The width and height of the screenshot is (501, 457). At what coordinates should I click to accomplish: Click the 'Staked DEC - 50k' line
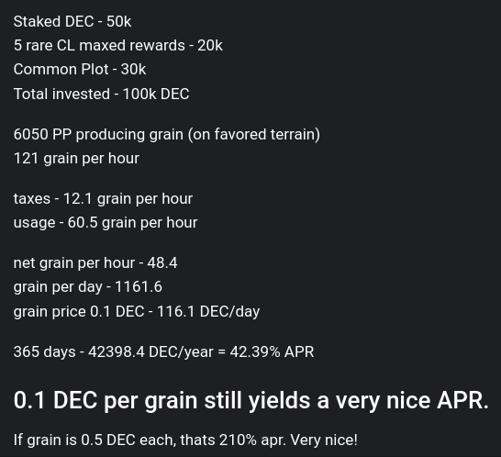click(72, 22)
